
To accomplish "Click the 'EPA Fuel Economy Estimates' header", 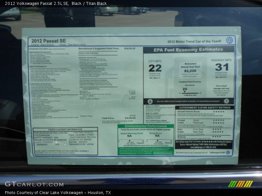I will tap(188, 50).
